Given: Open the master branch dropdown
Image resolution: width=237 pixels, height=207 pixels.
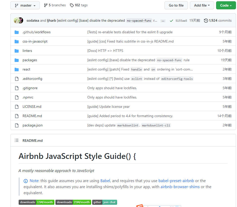Looking at the screenshot, I should point(25,6).
